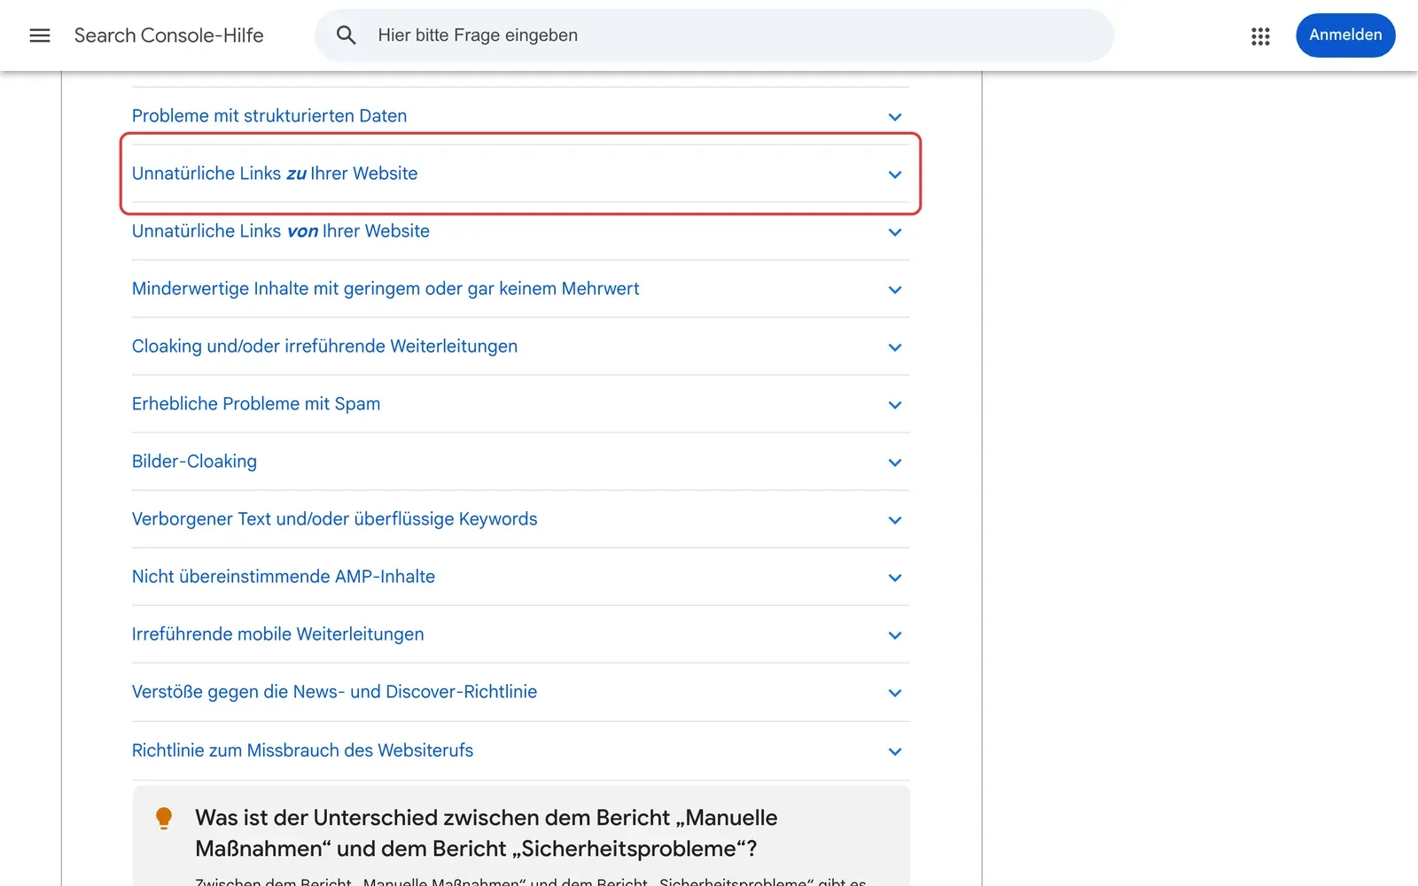This screenshot has width=1418, height=886.
Task: Select 'Verstöße gegen die News- und Discover-Richtlinie' title
Action: pyautogui.click(x=334, y=692)
